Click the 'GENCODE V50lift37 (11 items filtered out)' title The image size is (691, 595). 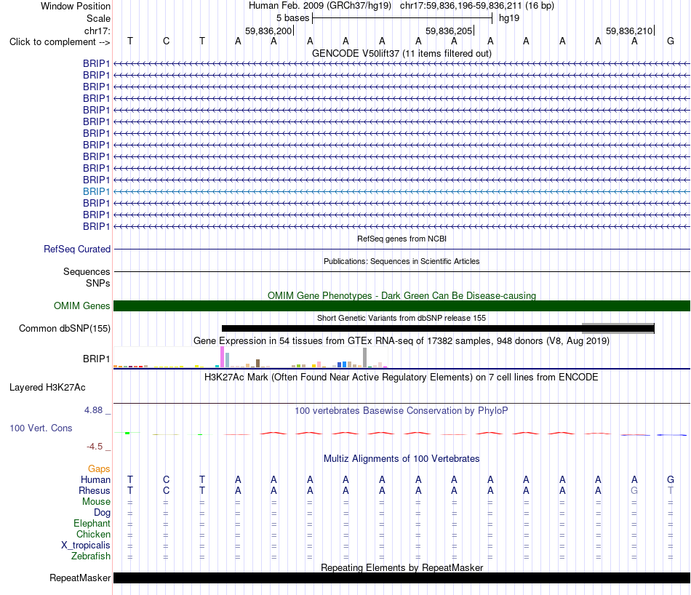click(x=402, y=53)
